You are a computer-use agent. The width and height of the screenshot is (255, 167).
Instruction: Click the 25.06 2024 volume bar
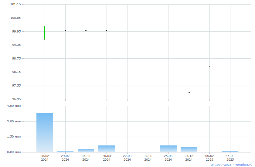pyautogui.click(x=168, y=149)
